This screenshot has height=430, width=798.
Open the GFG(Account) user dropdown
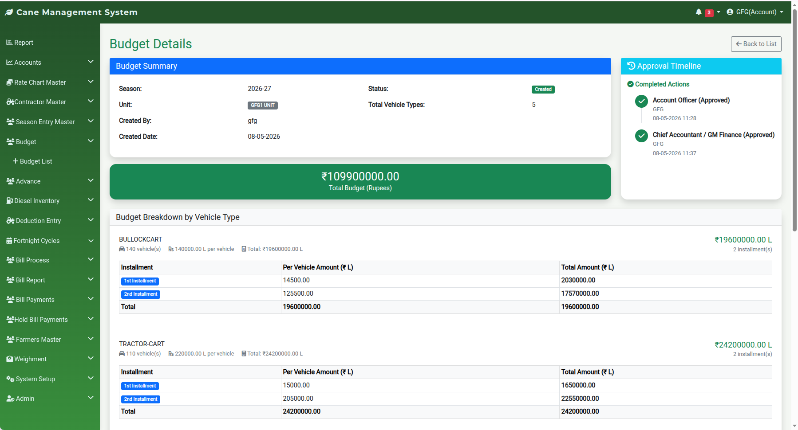point(755,12)
